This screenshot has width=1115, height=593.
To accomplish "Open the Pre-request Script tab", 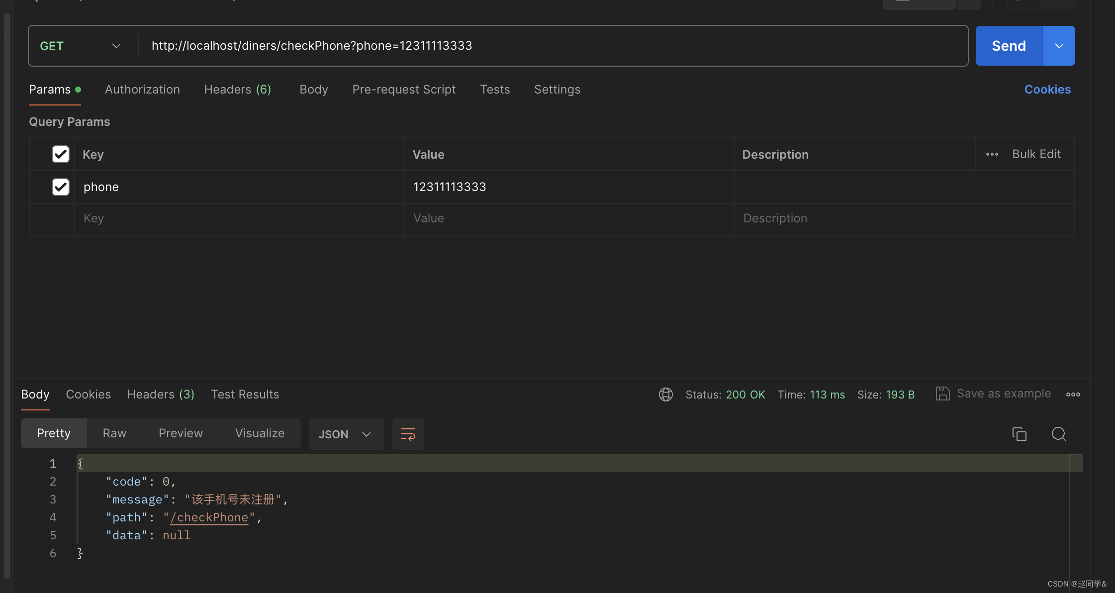I will click(x=404, y=90).
